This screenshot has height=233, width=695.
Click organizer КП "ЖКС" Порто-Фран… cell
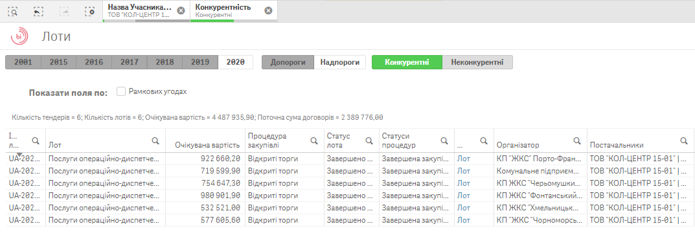tap(540, 158)
